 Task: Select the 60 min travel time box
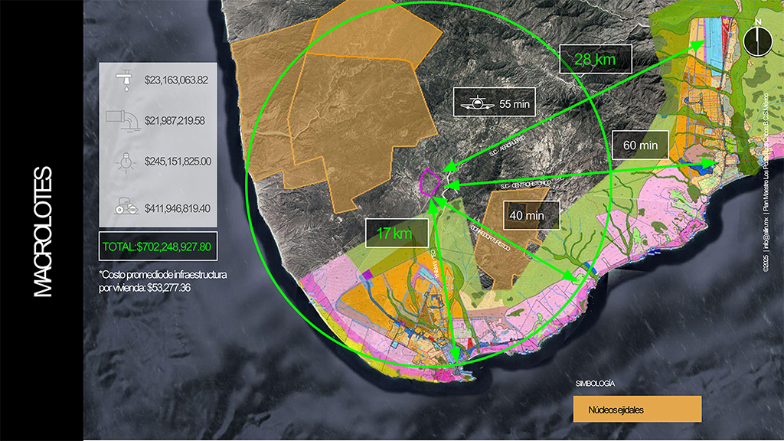[640, 145]
